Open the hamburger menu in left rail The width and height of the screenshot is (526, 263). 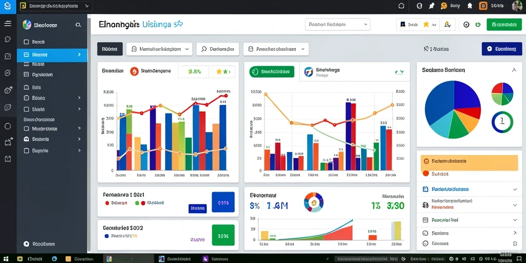7,24
